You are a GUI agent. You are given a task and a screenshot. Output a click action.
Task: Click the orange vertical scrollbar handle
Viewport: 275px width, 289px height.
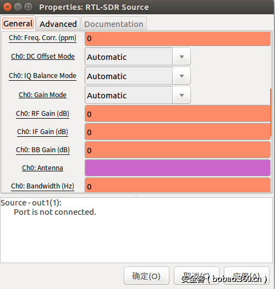pyautogui.click(x=271, y=112)
